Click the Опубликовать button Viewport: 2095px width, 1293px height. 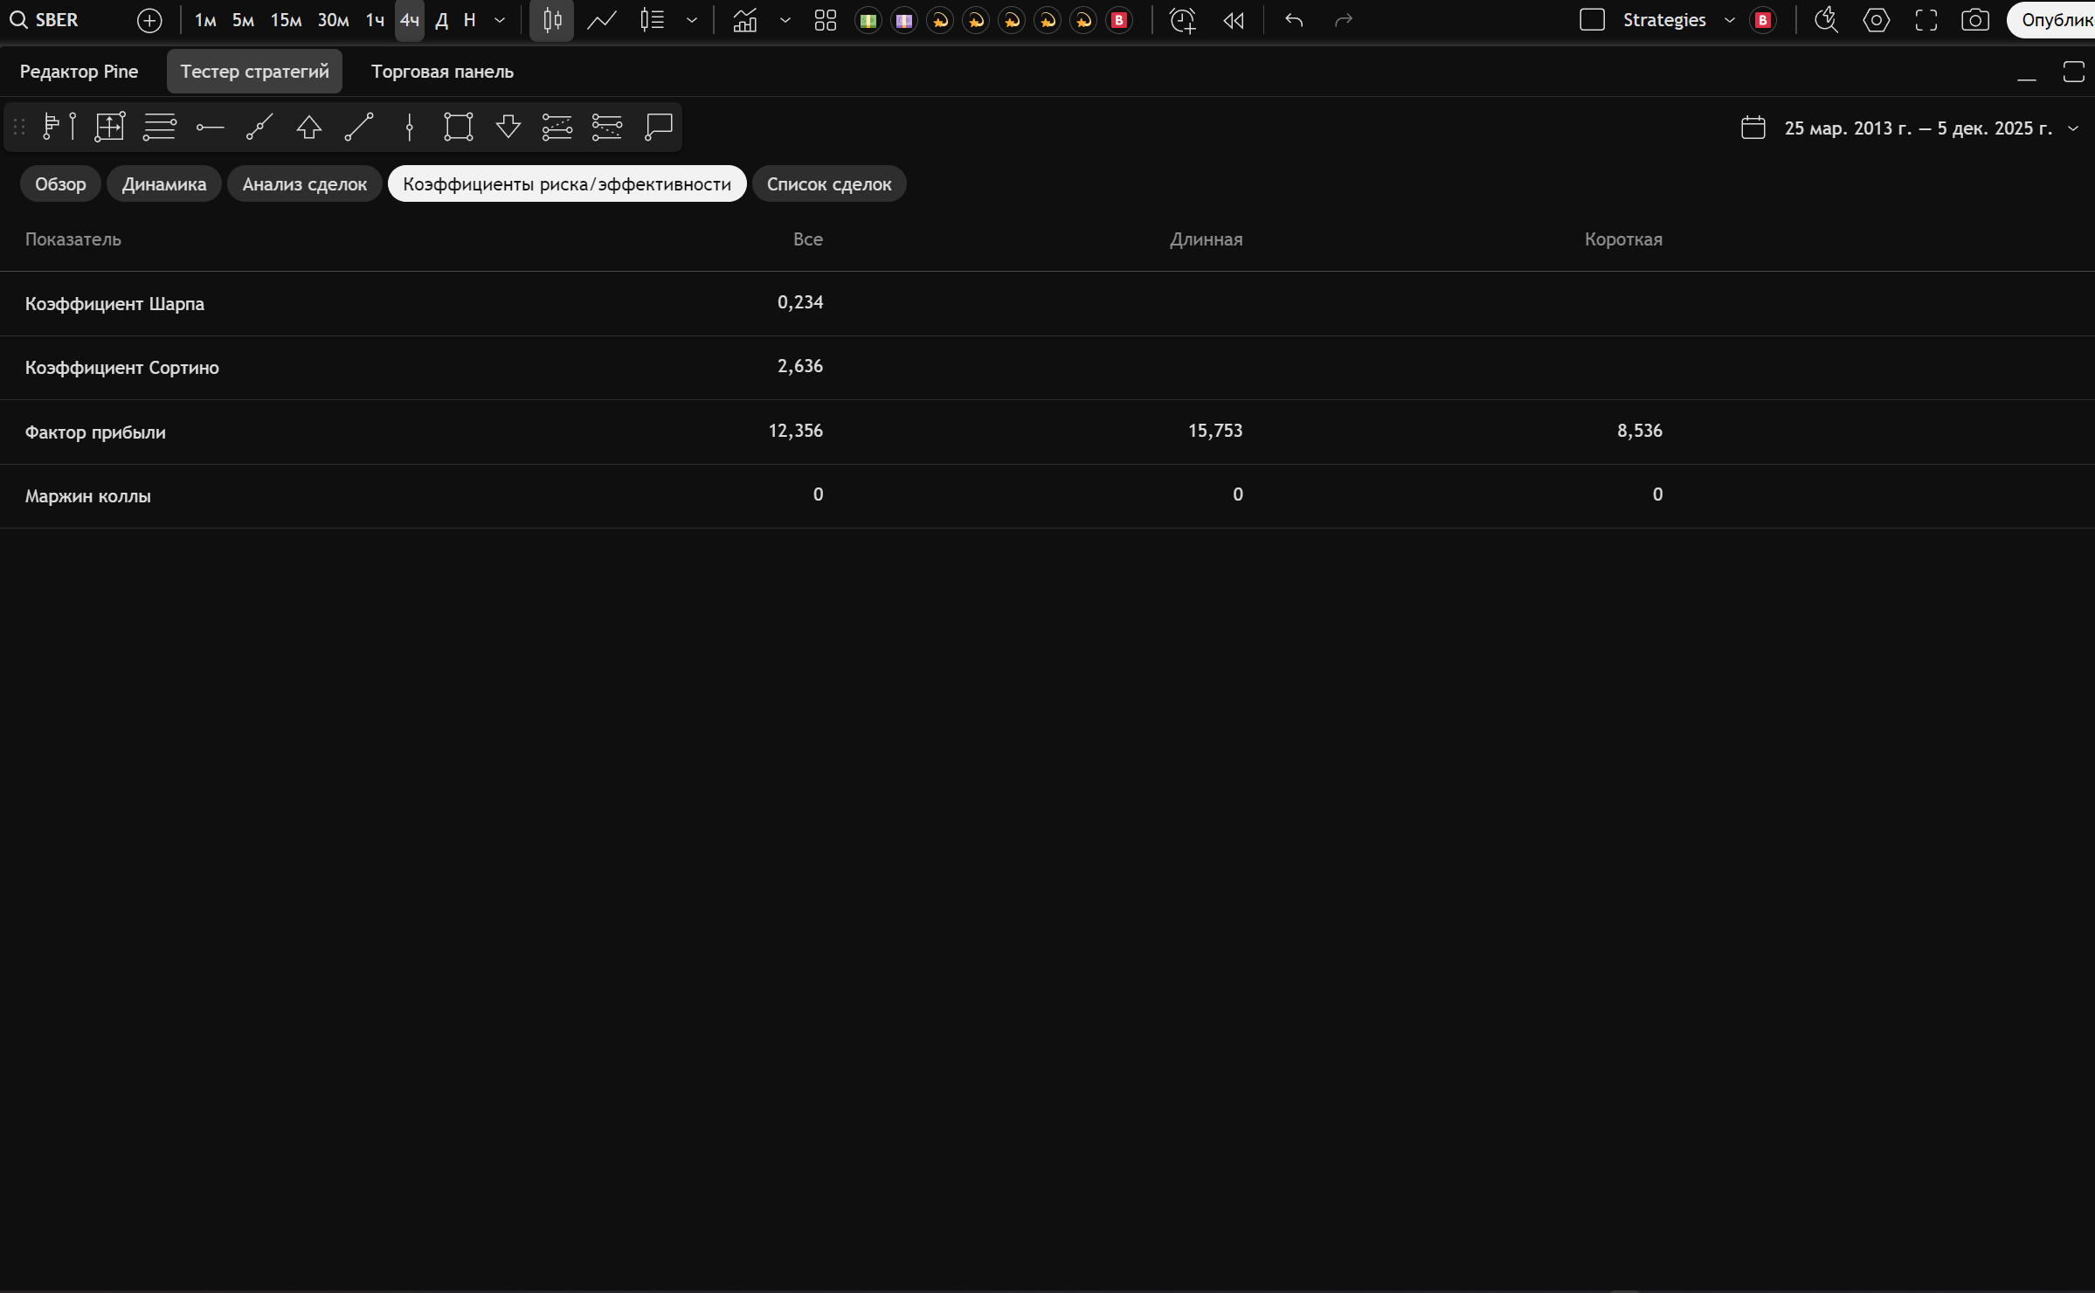pos(2053,20)
